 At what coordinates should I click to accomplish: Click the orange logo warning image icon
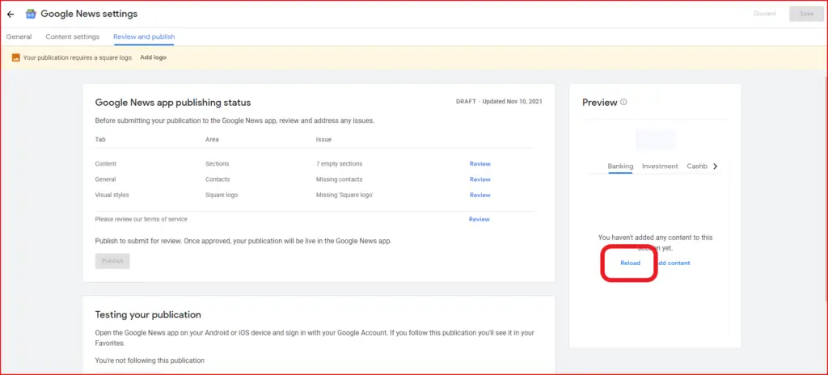[x=16, y=57]
